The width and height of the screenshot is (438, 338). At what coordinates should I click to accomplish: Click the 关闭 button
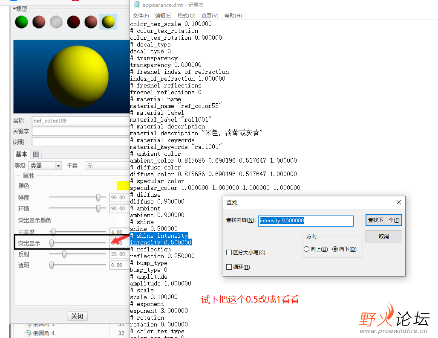(78, 316)
